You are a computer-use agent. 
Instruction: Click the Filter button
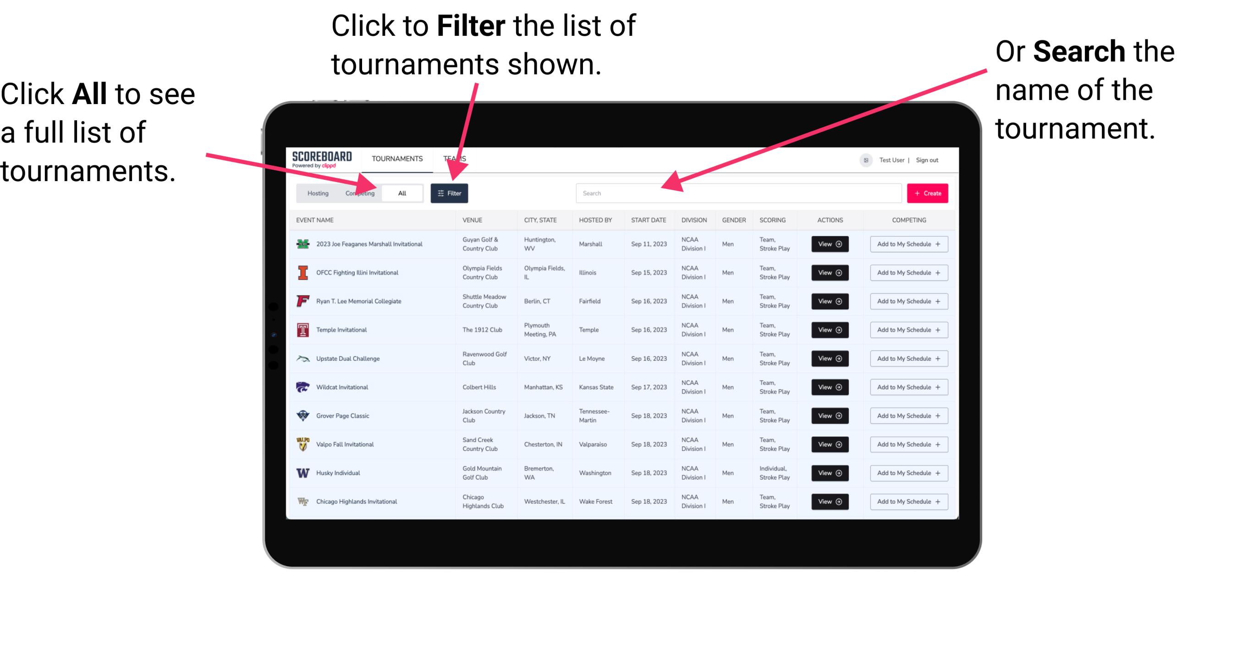450,193
